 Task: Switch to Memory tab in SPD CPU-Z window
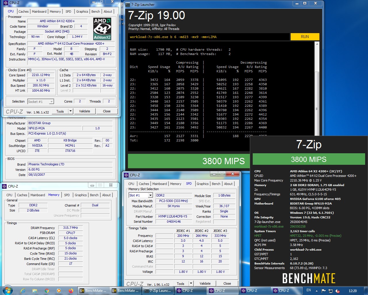[x=176, y=184]
